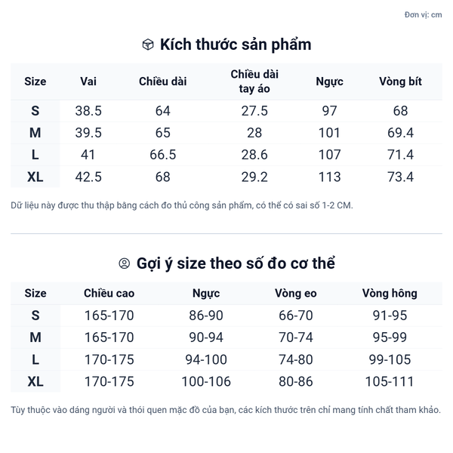
Task: Select the Vòng hông column header
Action: [x=390, y=293]
